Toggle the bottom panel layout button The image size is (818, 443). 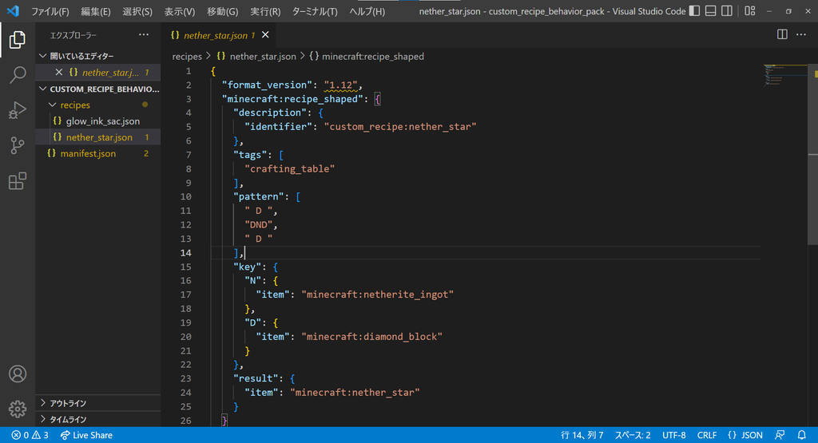coord(711,11)
